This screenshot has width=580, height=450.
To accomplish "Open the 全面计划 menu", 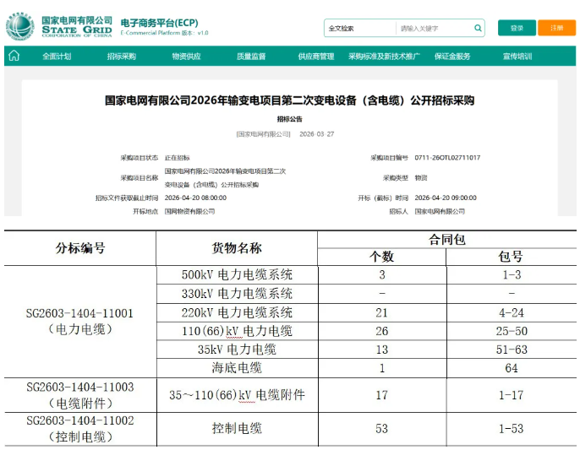I will (57, 57).
